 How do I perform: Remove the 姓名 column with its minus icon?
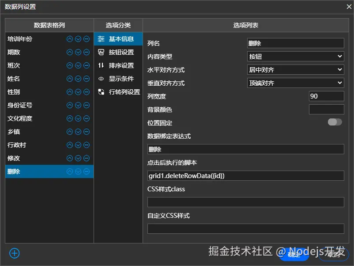coord(86,79)
